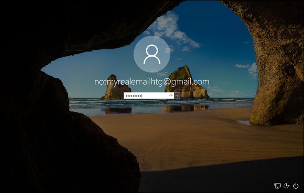Expand accessibility options on the login screen
The height and width of the screenshot is (193, 304).
pyautogui.click(x=287, y=186)
